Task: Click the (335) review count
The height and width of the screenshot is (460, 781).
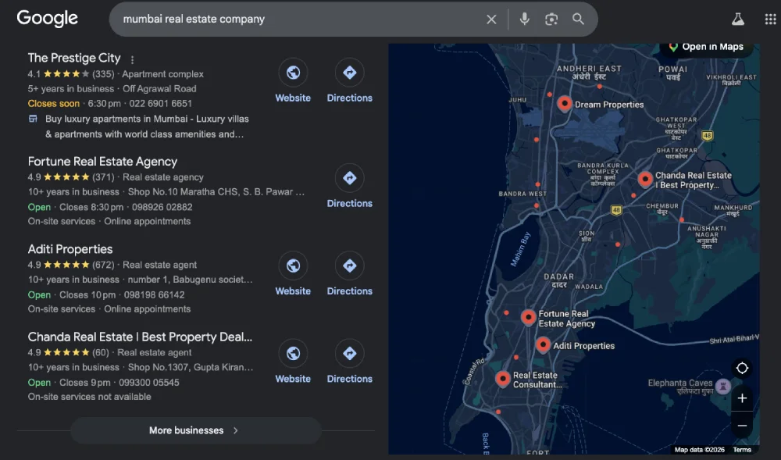Action: [103, 73]
